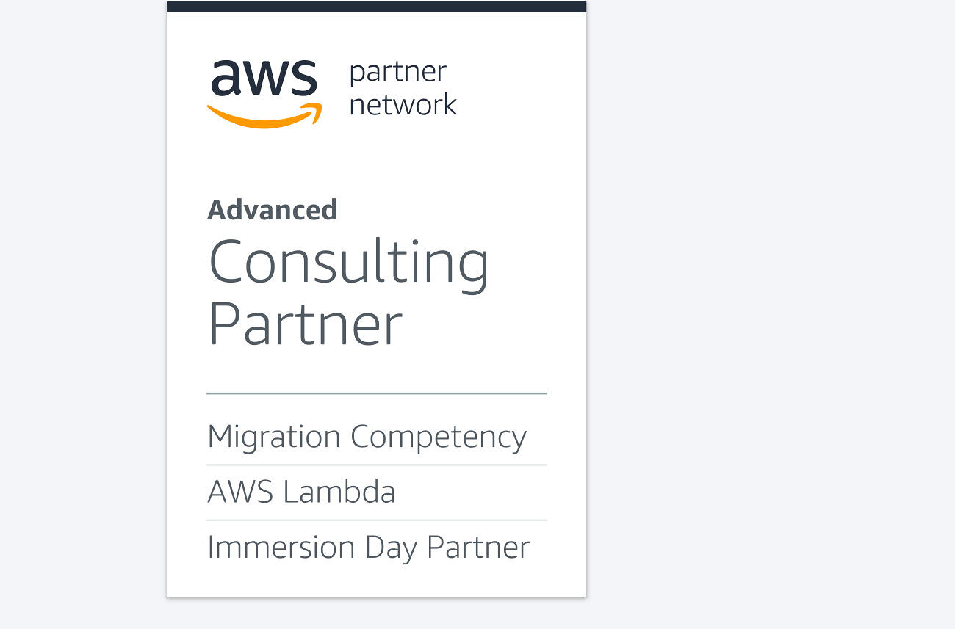Click the dark navy bar atop the badge
The height and width of the screenshot is (629, 955).
tap(377, 6)
